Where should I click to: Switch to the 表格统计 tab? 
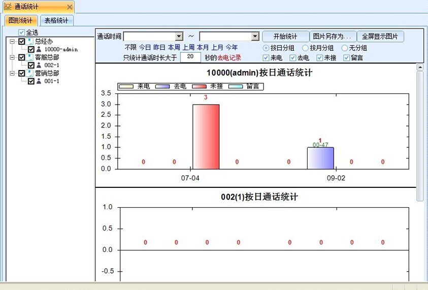click(x=57, y=20)
